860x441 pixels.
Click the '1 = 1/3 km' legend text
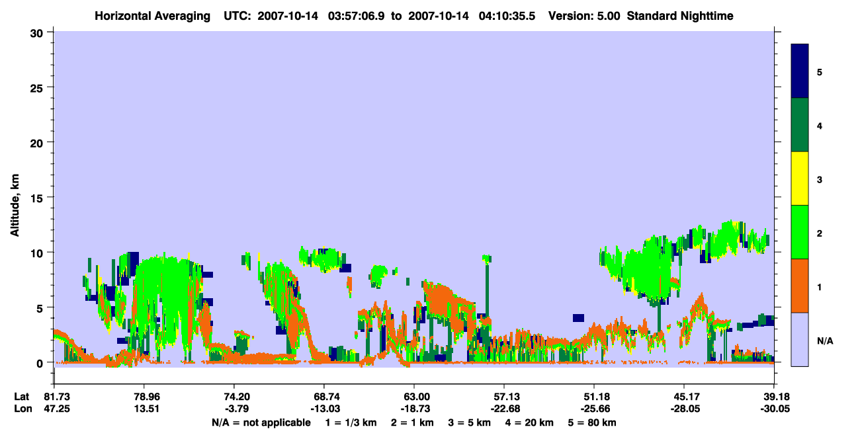coord(351,422)
